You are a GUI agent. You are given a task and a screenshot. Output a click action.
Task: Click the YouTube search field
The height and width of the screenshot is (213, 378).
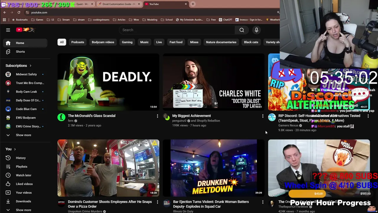click(177, 30)
